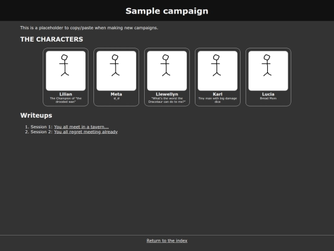Screen dimensions: 334x251
Task: Click the 'Sample campaign' page title
Action: coord(167,11)
